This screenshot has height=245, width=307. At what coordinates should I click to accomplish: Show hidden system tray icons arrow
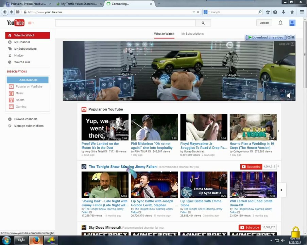pos(271,240)
